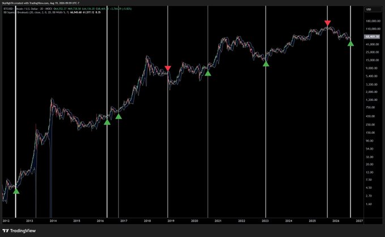Click the 2025 label on time axis

pos(312,221)
